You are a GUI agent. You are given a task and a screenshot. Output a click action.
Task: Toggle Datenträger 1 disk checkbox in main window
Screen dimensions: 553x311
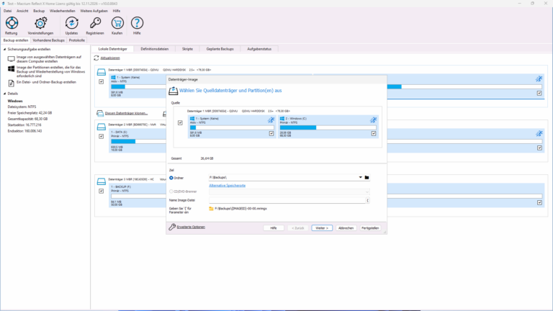[102, 82]
